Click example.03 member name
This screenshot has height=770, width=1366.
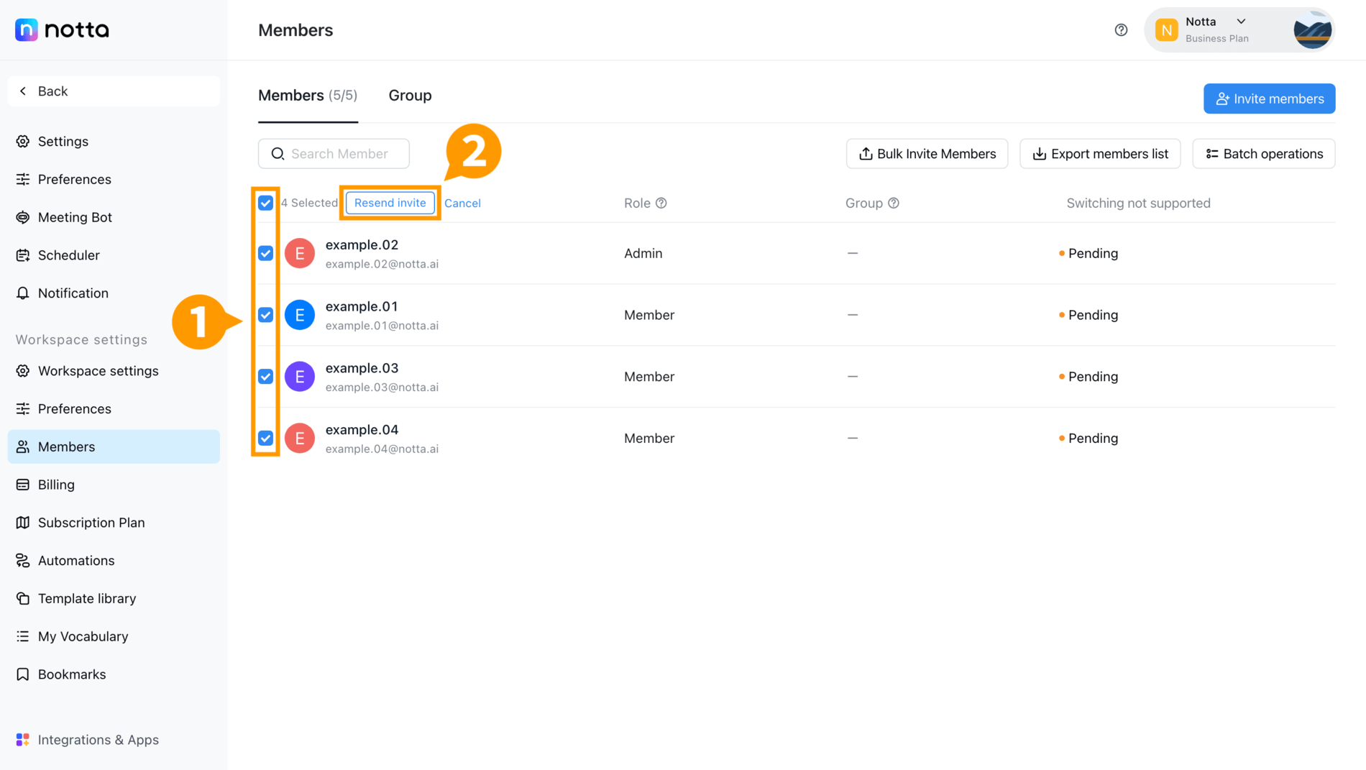point(362,368)
